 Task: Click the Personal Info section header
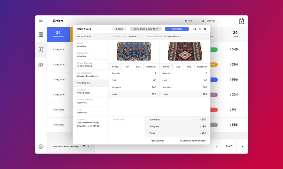[x=91, y=37]
